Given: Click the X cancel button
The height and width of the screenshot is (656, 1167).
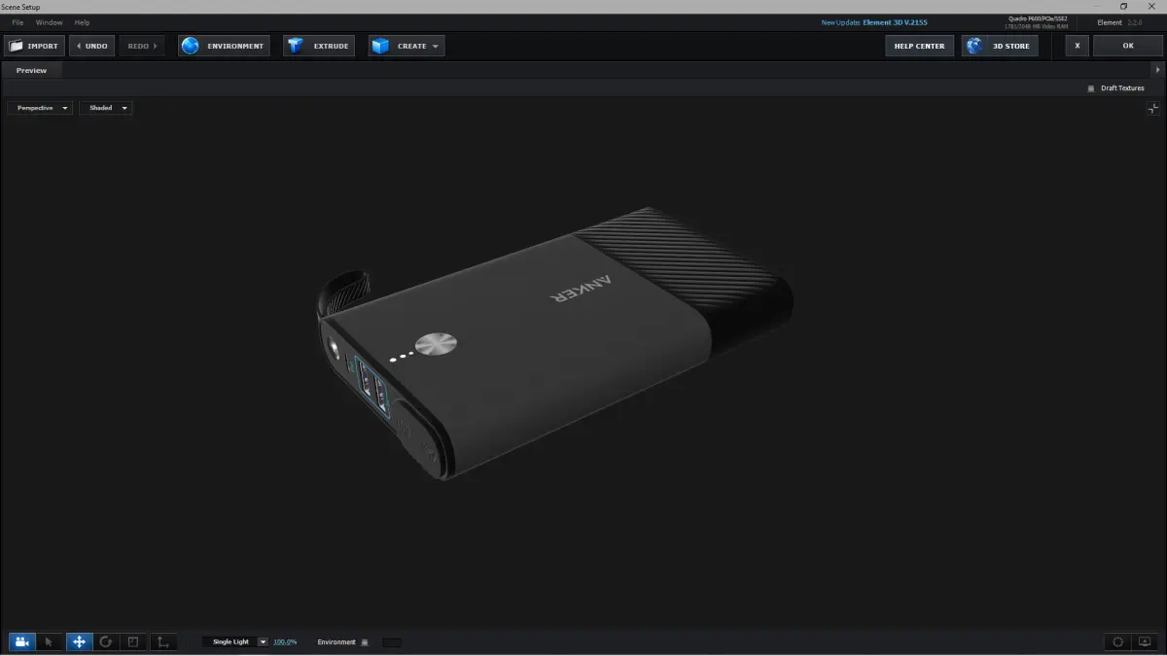Looking at the screenshot, I should (1077, 46).
